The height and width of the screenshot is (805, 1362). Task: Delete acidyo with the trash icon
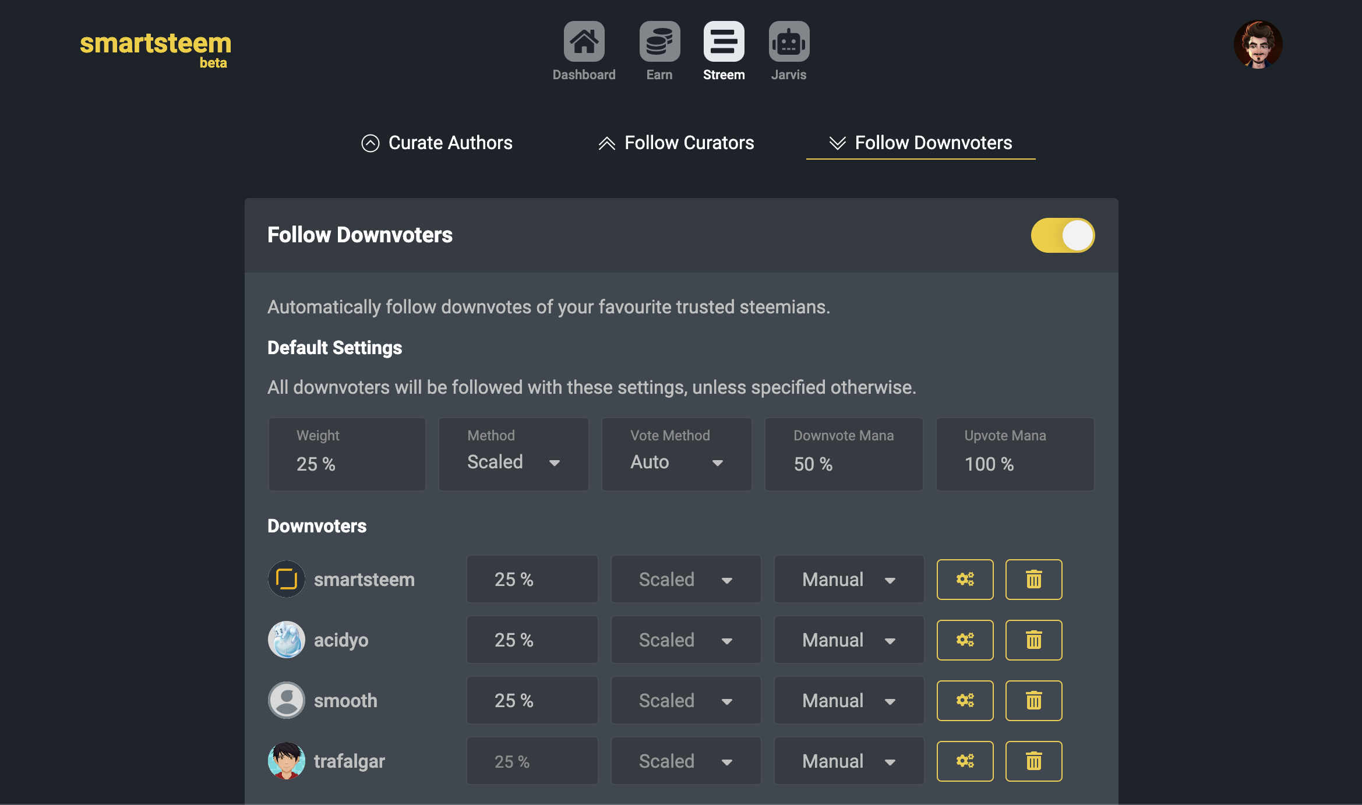click(1033, 640)
